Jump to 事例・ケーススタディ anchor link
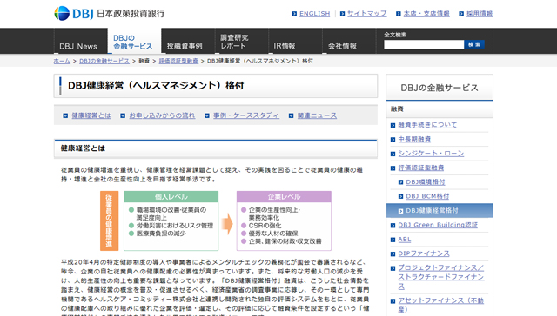 246,115
